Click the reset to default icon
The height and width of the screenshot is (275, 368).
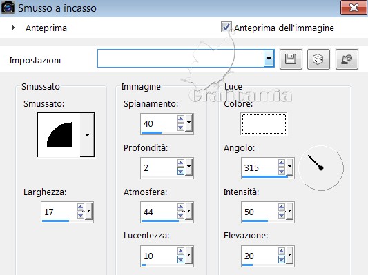pyautogui.click(x=347, y=59)
